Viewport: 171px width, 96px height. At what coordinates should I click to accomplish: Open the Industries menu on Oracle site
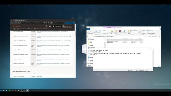coord(20,29)
